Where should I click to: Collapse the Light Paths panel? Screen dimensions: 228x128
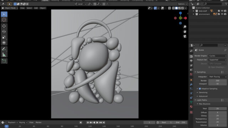(x=195, y=100)
